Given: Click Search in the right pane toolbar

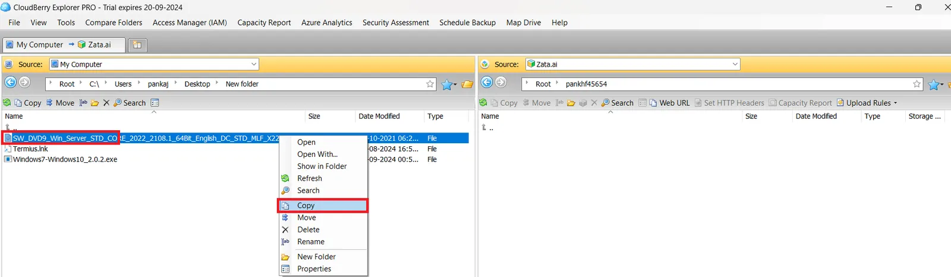Looking at the screenshot, I should click(x=618, y=103).
